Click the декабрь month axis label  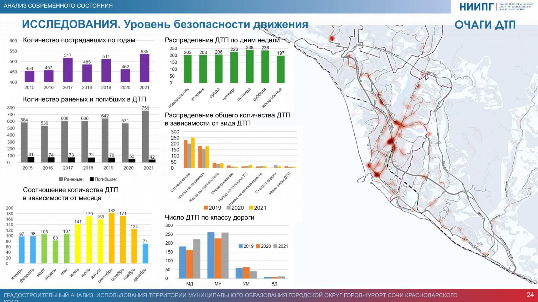139,275
